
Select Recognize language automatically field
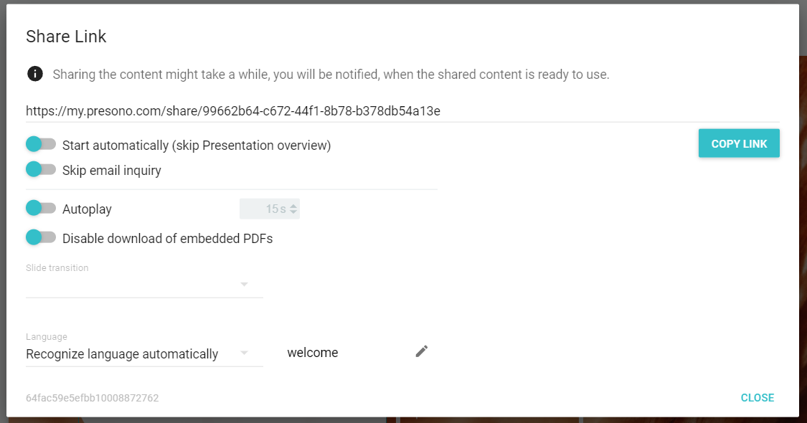[x=144, y=354]
